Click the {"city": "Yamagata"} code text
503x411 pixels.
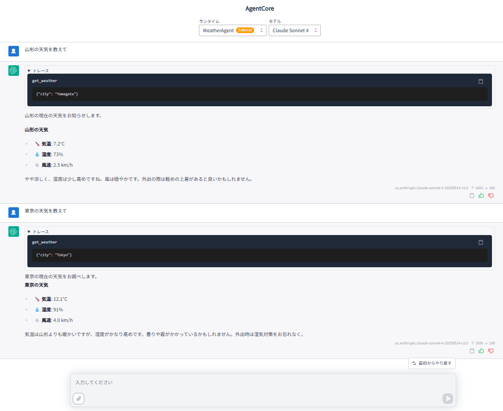(57, 94)
